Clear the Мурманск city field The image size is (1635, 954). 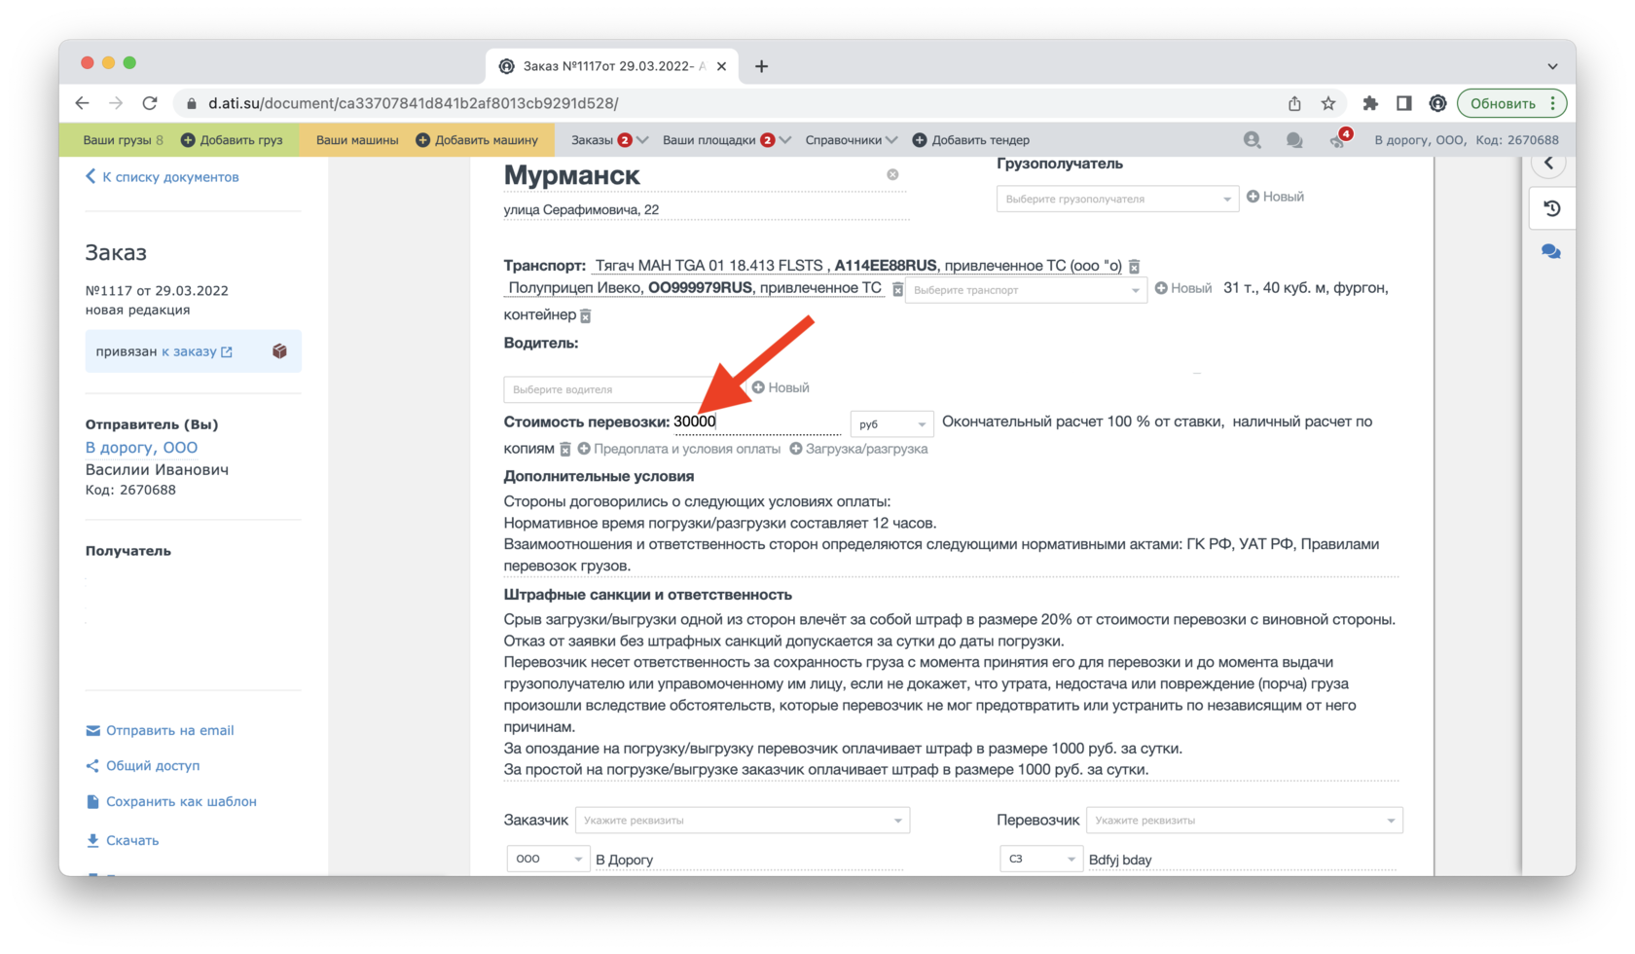[892, 174]
